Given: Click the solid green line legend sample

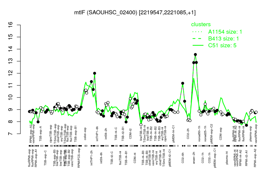Looking at the screenshot, I should coord(198,45).
